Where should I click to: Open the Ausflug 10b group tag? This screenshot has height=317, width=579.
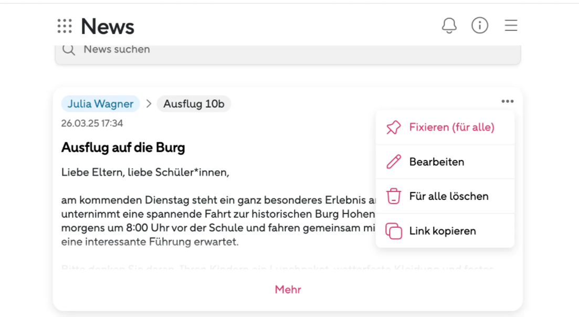[194, 104]
